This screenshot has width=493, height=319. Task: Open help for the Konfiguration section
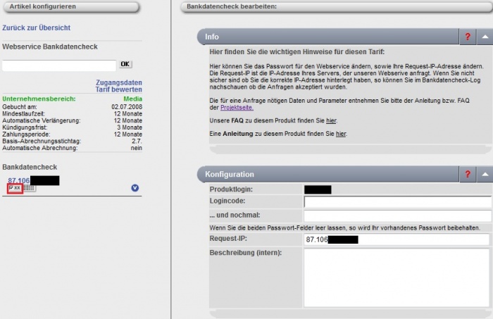click(x=468, y=174)
